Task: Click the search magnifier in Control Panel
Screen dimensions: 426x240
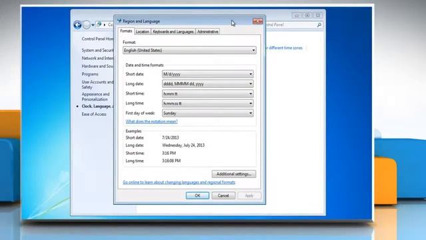Action: tap(319, 25)
